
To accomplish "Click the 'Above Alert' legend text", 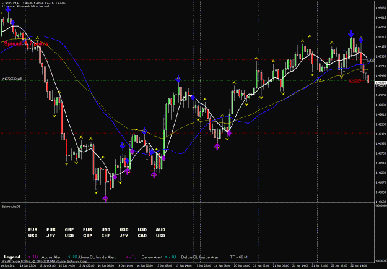I will 51,257.
